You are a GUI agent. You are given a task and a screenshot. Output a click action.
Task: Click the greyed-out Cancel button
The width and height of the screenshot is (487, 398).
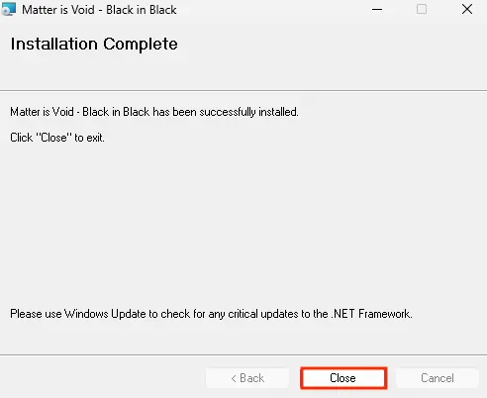point(438,378)
